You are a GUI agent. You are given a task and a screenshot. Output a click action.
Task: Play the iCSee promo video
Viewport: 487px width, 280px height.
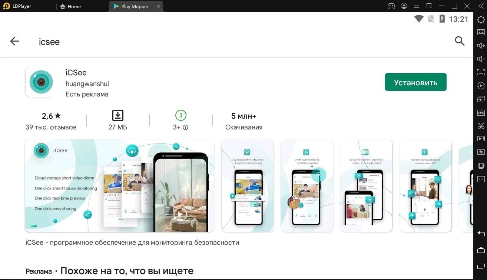click(x=180, y=214)
